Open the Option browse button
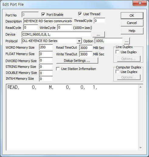Viewport: 149px width, 157px height. (x=126, y=41)
